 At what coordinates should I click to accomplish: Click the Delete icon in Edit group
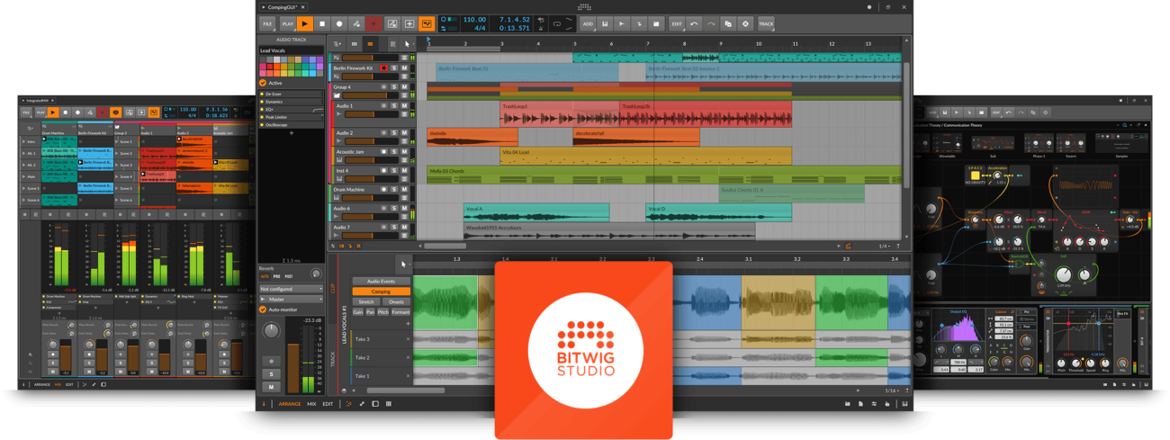[x=745, y=24]
